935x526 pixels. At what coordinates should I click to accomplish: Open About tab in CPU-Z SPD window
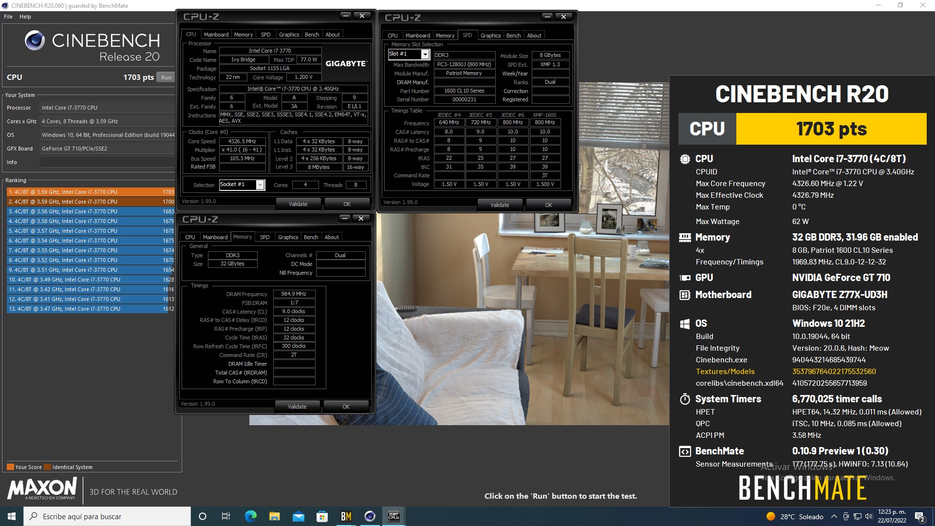(x=534, y=36)
